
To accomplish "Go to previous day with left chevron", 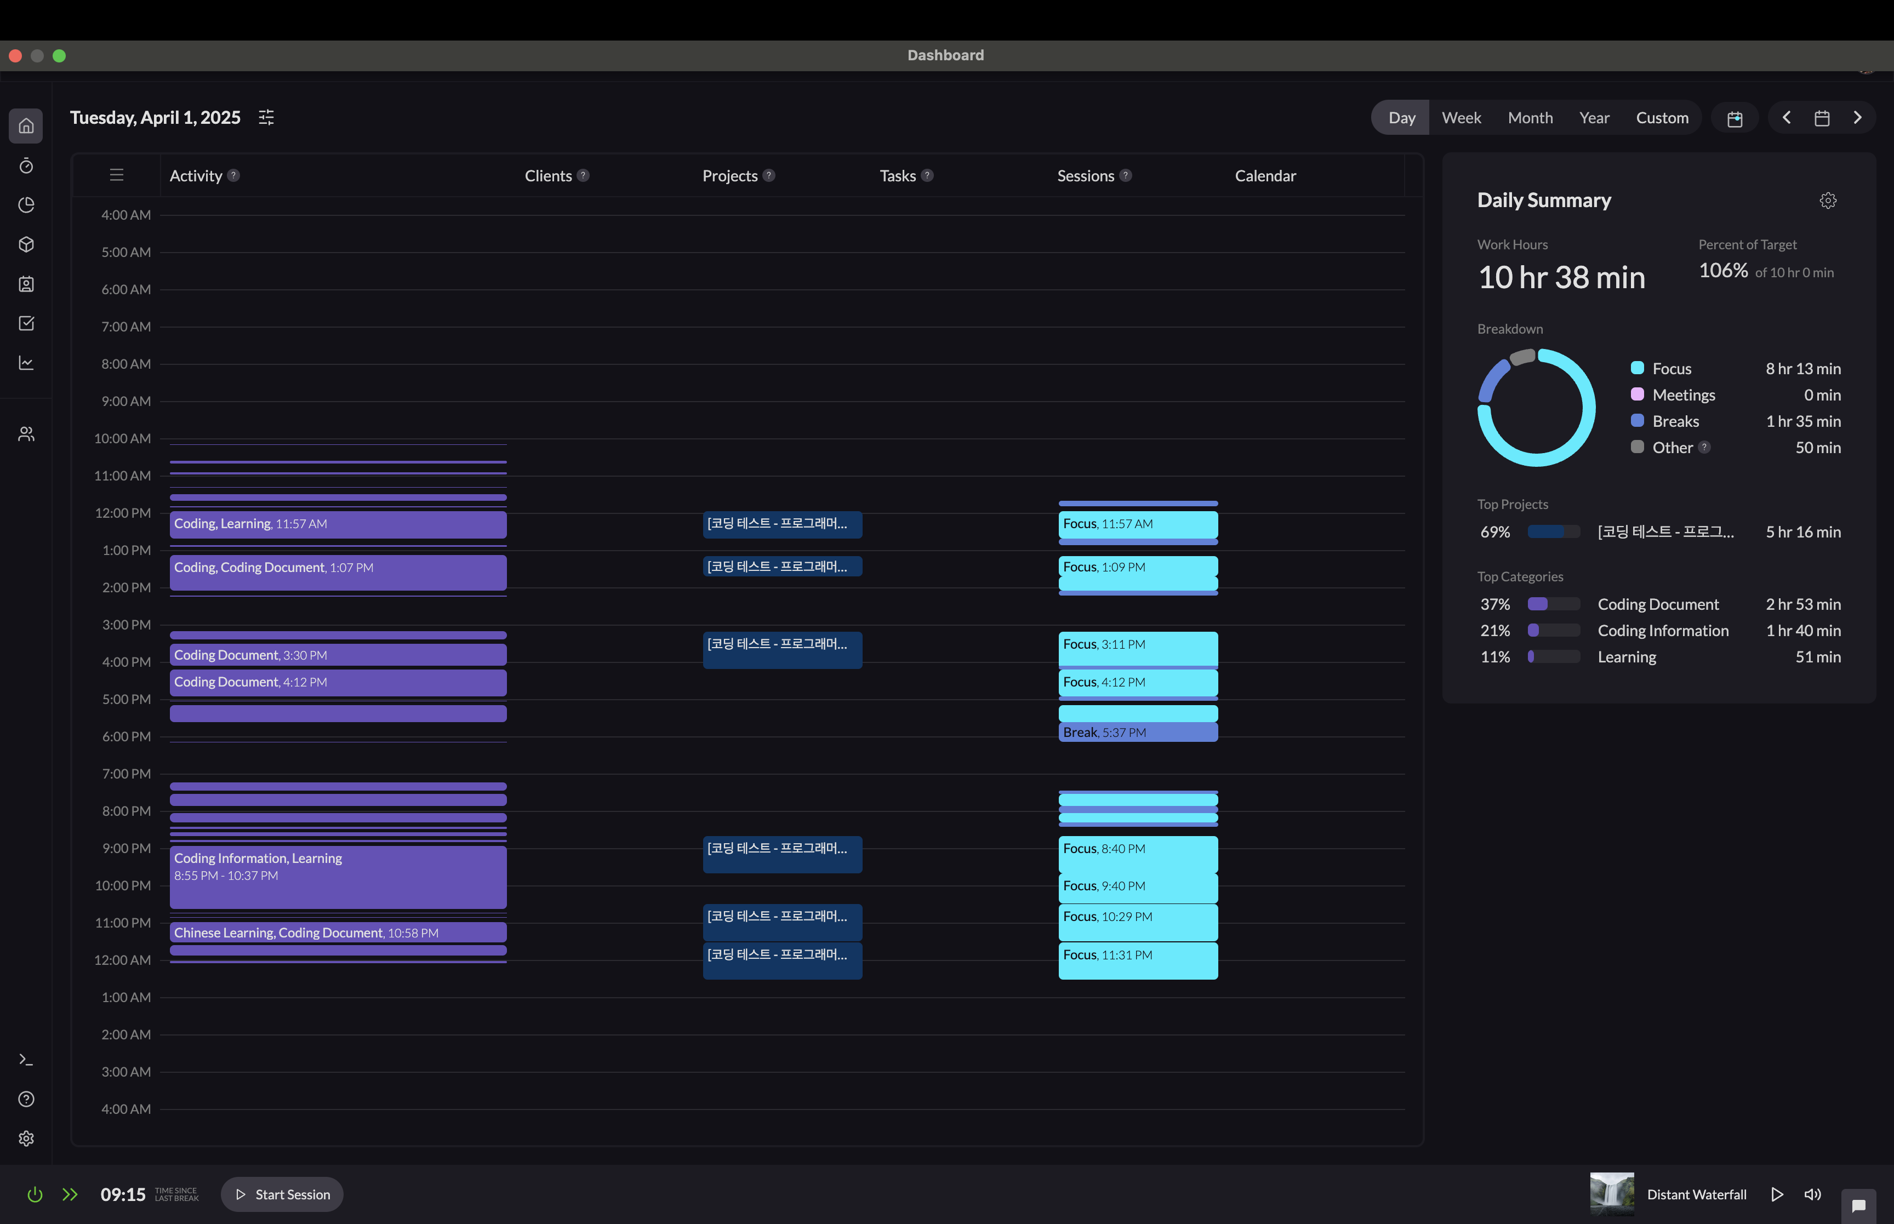I will pos(1787,118).
